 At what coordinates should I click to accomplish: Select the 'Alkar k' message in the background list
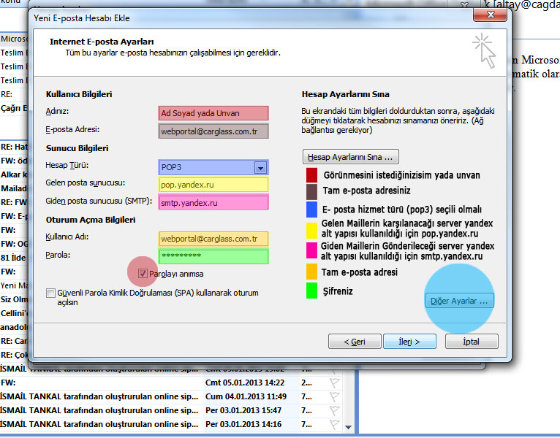click(14, 174)
